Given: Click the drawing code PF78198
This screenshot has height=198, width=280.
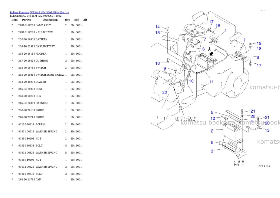Looking at the screenshot, I should point(264,166).
